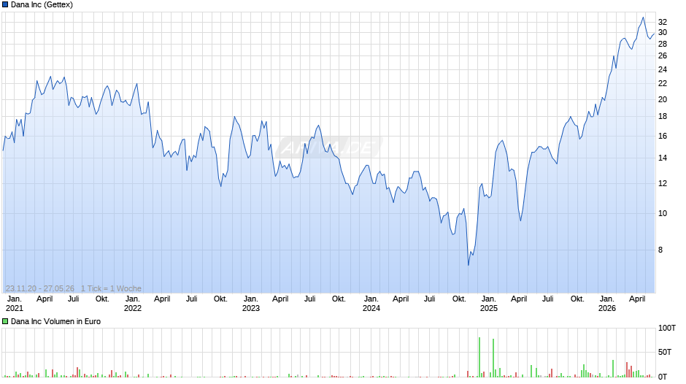
Task: Click the year label 2026 on the time axis
Action: 606,308
